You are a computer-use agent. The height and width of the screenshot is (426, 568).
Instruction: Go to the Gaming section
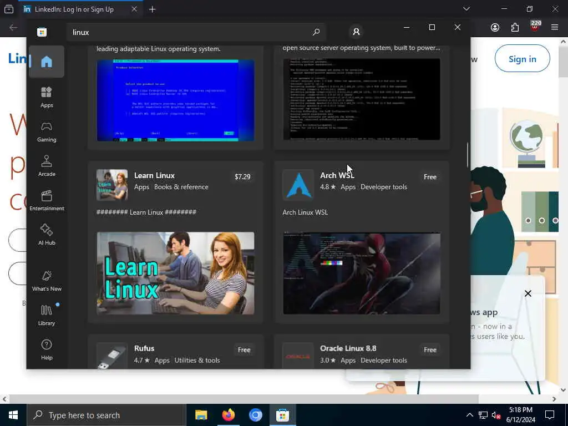47,132
